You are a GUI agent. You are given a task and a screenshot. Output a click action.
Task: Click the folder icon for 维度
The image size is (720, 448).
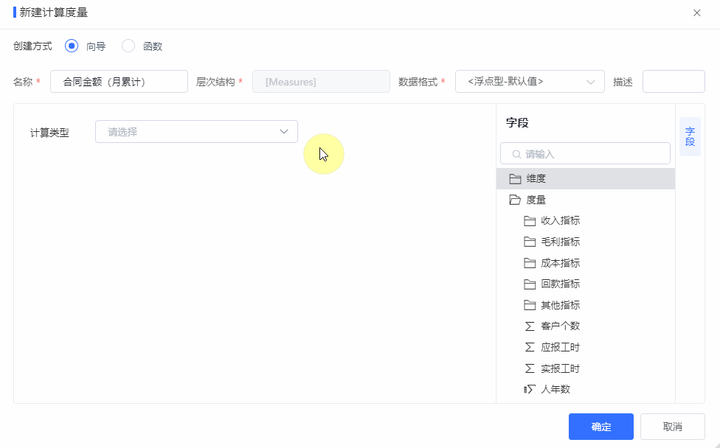(x=514, y=178)
